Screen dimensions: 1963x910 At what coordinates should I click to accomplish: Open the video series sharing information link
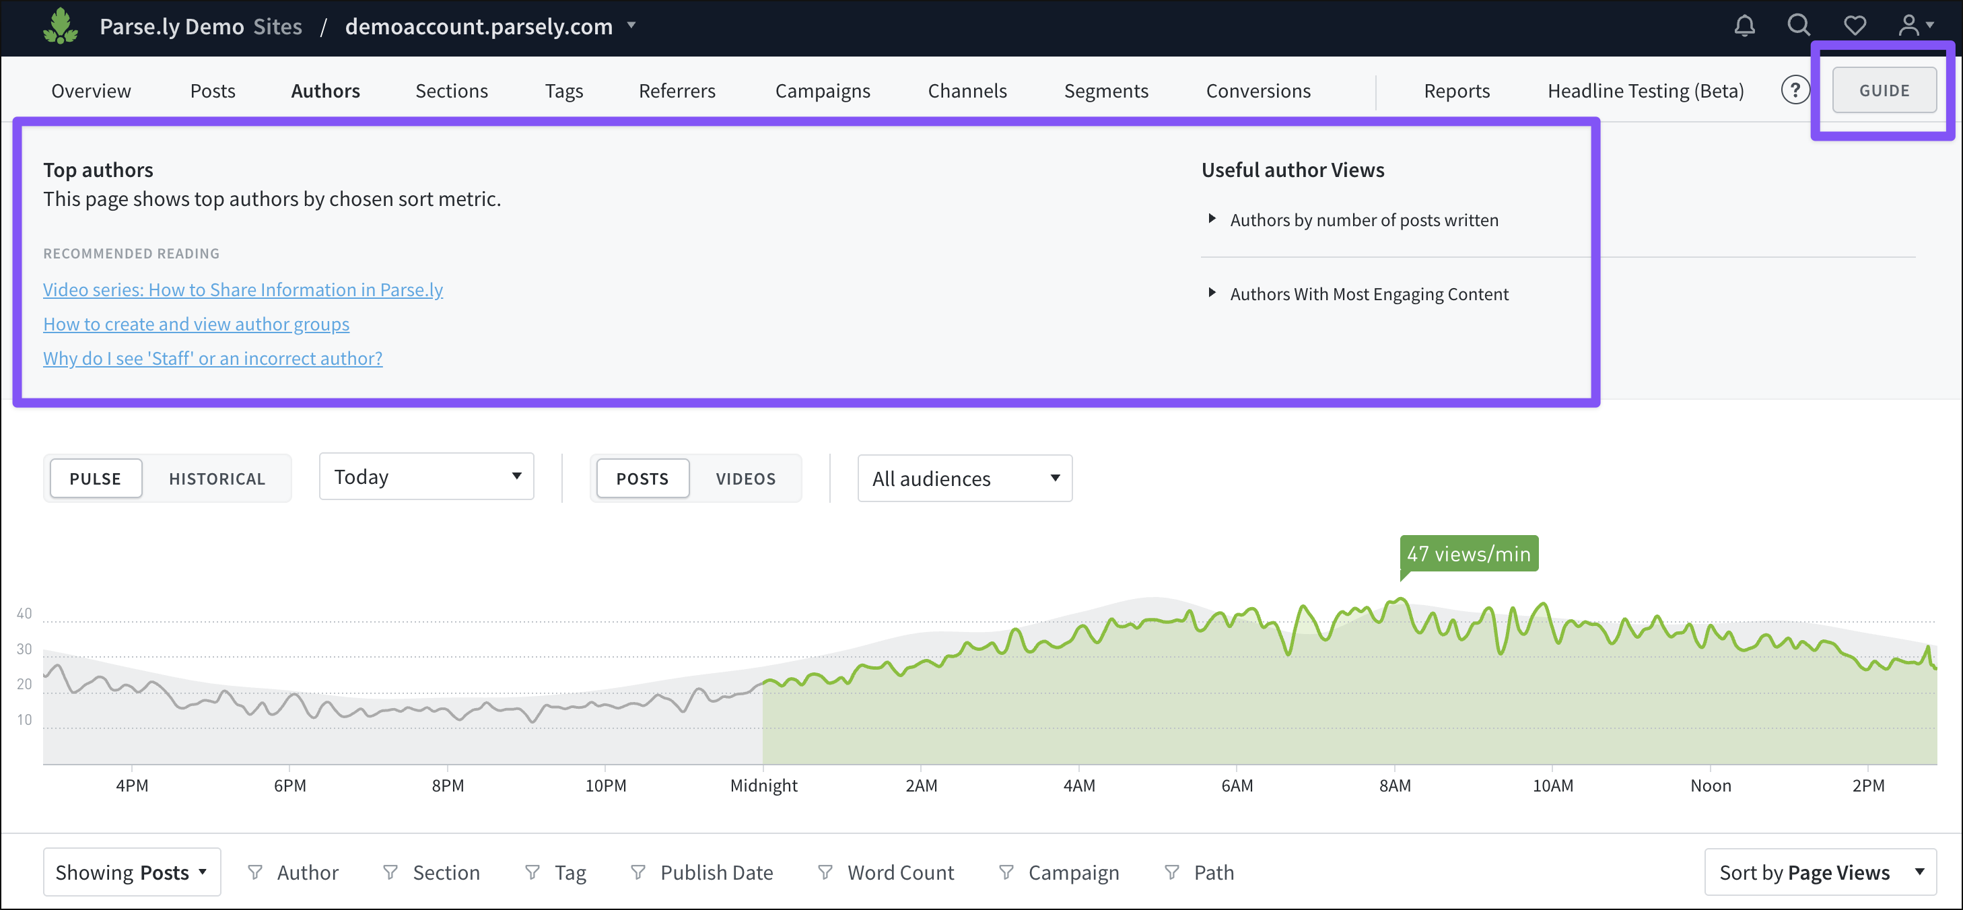[243, 289]
